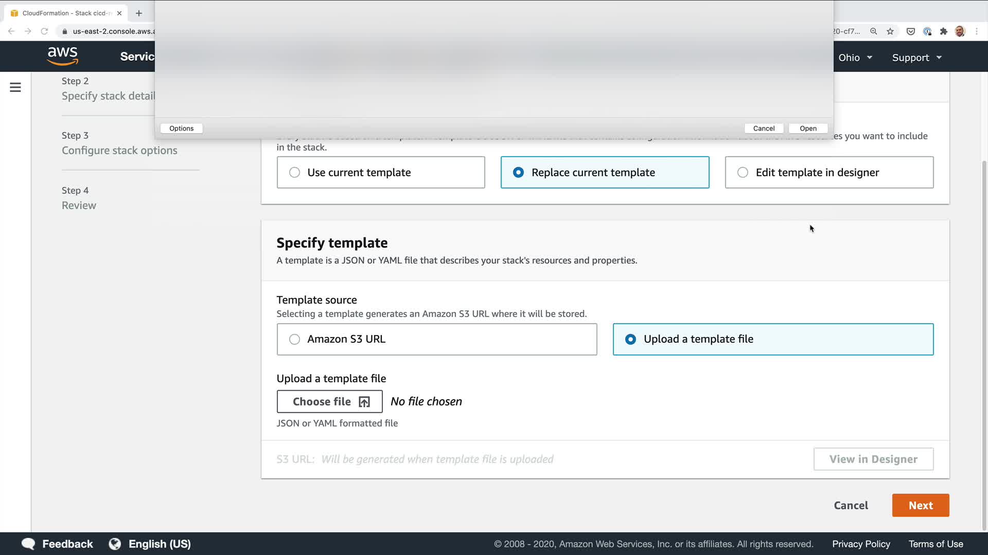Open the Services menu
988x555 pixels.
tap(137, 57)
